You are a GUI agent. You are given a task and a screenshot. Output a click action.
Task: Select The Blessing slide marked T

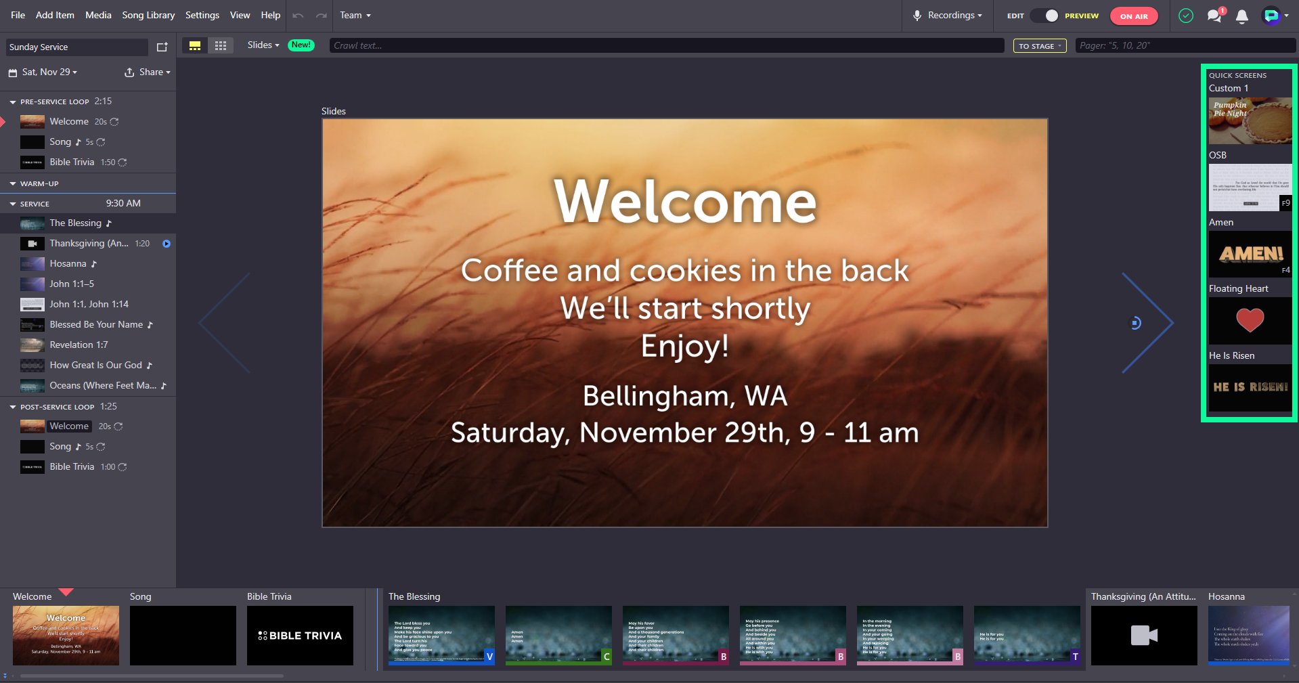[1027, 636]
